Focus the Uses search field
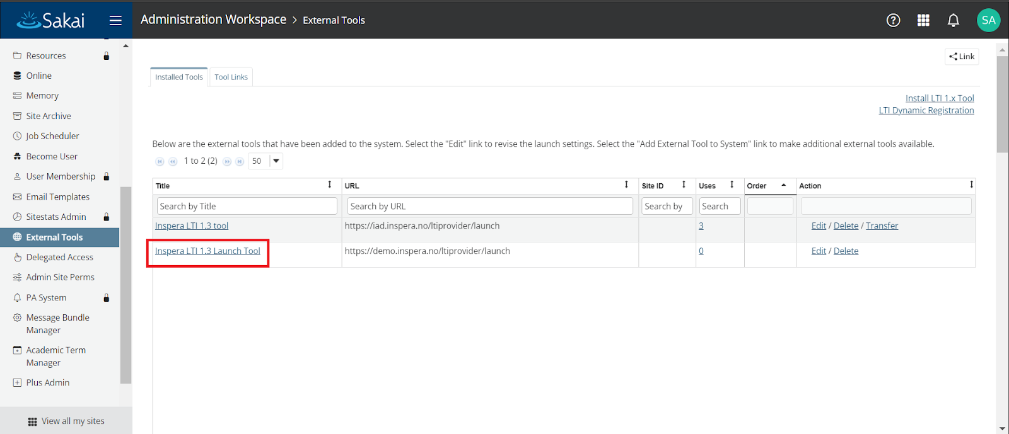 (x=720, y=206)
